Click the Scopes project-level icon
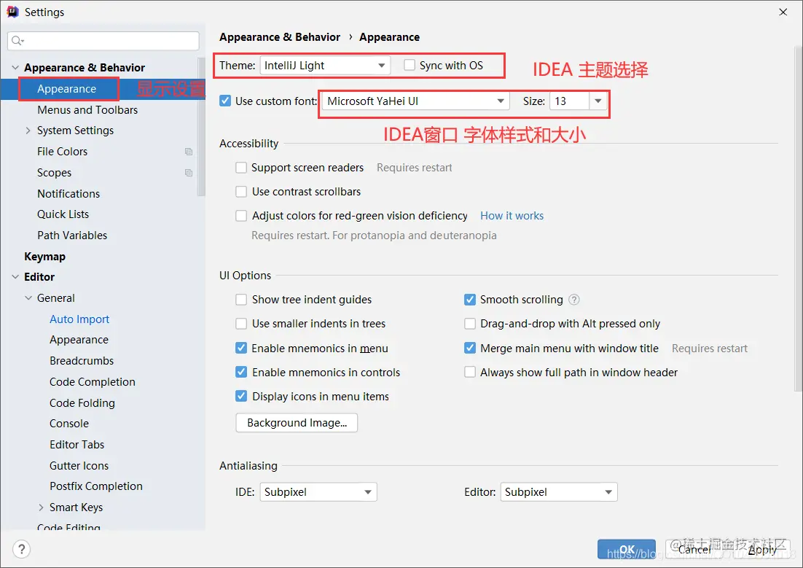Screen dimensions: 803x568 click(189, 173)
